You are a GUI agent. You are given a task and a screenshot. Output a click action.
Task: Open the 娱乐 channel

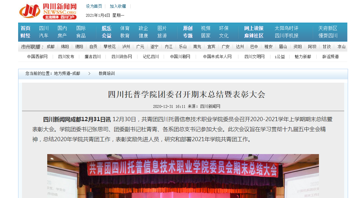click(x=106, y=28)
